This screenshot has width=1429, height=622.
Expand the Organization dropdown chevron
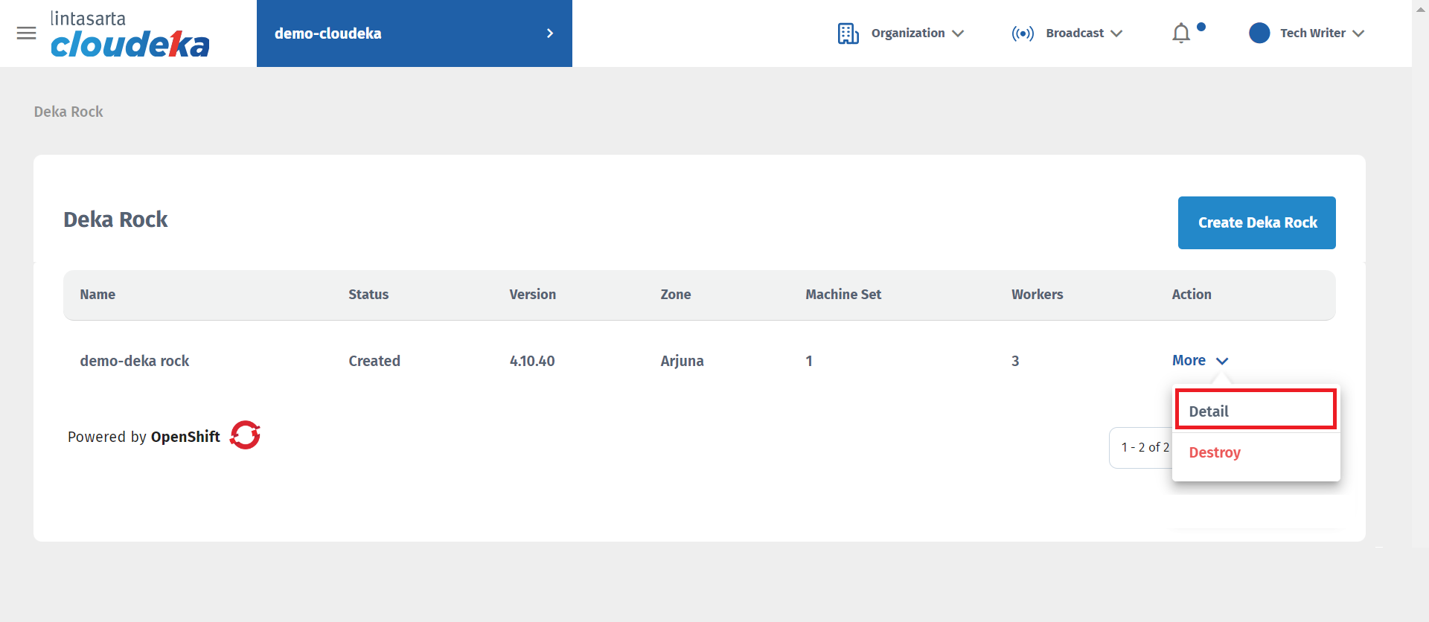click(958, 33)
